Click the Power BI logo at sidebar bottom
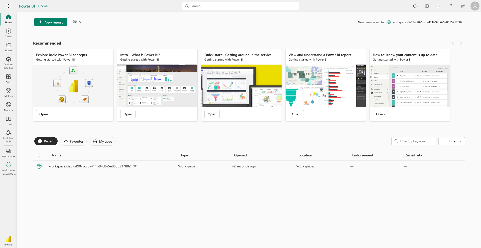Screen dimensions: 481x248 [9, 241]
